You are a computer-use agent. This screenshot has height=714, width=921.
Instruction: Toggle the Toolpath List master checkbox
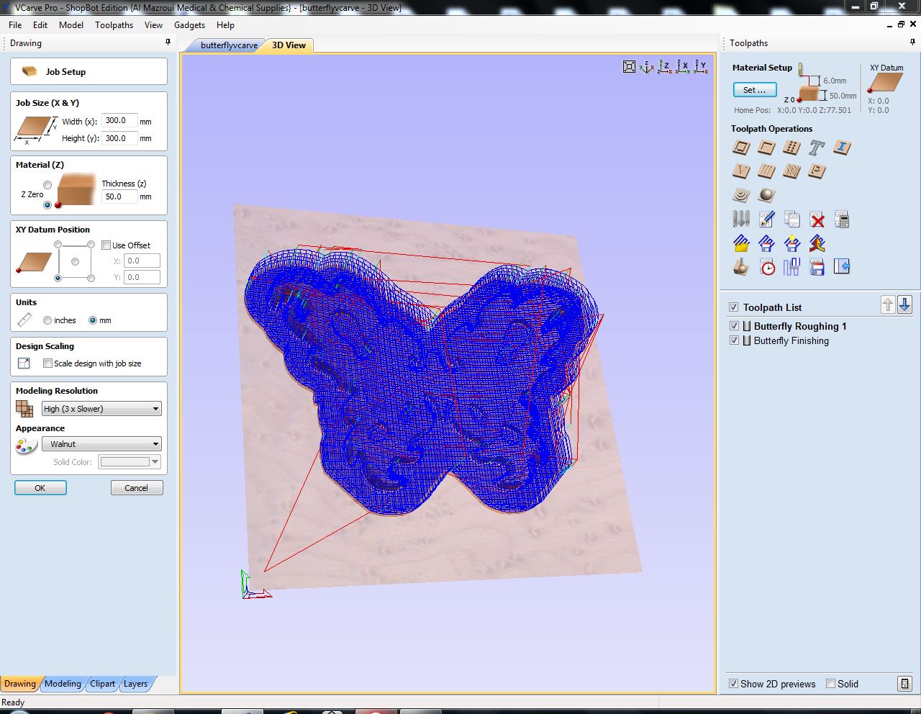click(733, 307)
